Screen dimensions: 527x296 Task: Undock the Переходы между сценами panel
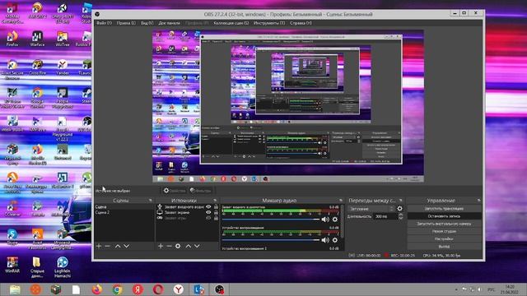click(401, 201)
